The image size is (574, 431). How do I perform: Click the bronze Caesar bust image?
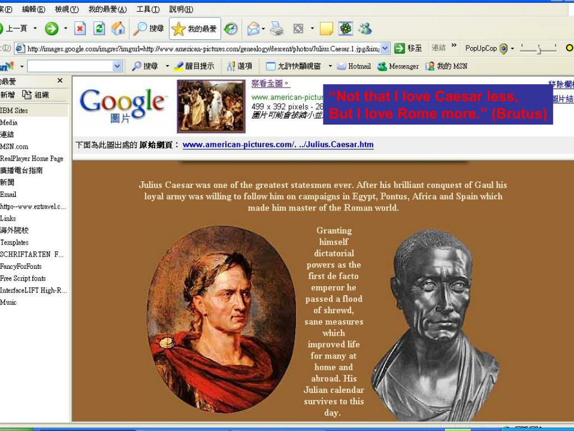coord(436,325)
